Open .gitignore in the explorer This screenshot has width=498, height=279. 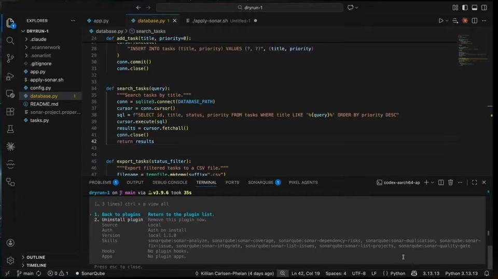(x=40, y=63)
